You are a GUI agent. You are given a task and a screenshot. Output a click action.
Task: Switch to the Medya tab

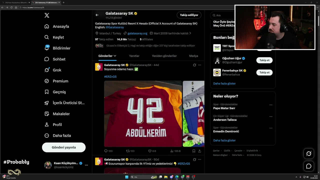point(193,56)
